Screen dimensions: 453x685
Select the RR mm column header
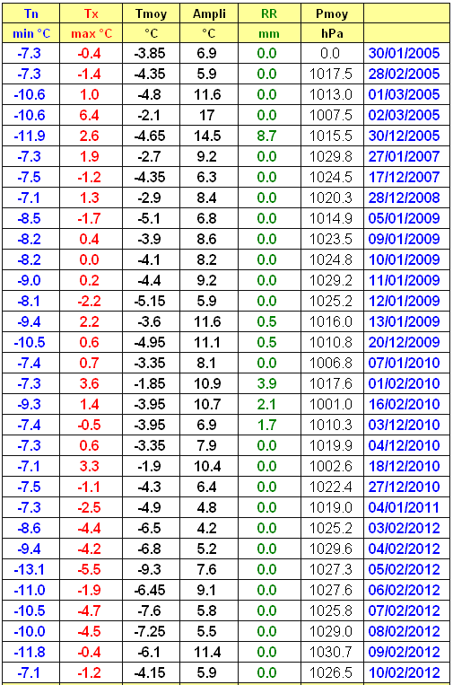click(x=269, y=23)
